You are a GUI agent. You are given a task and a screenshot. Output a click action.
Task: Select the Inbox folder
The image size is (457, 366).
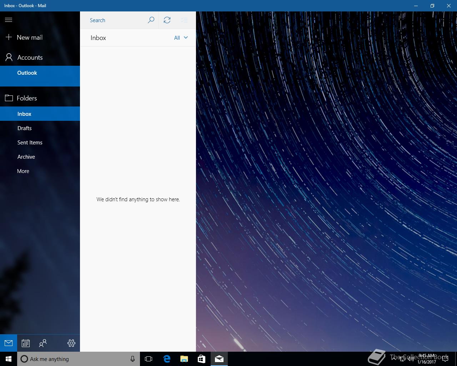(40, 114)
